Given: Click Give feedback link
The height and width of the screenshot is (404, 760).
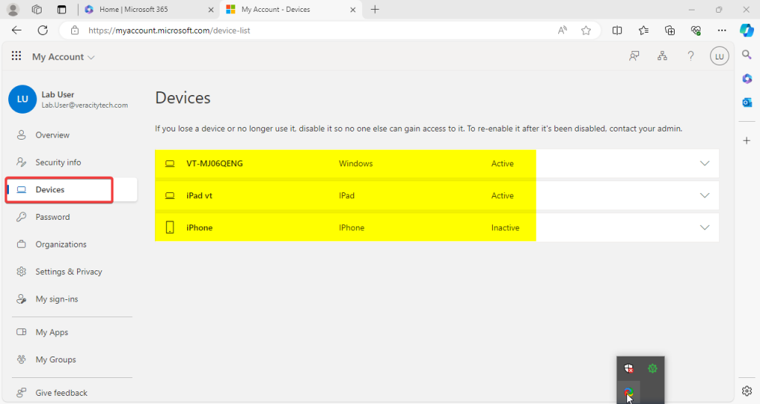Looking at the screenshot, I should coord(61,393).
